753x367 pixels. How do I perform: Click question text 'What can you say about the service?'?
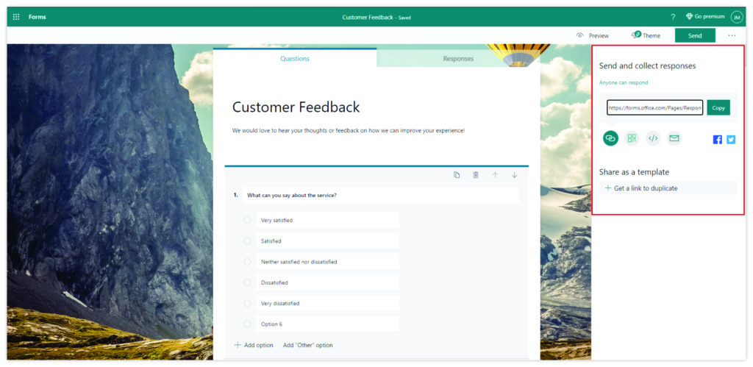pyautogui.click(x=292, y=195)
